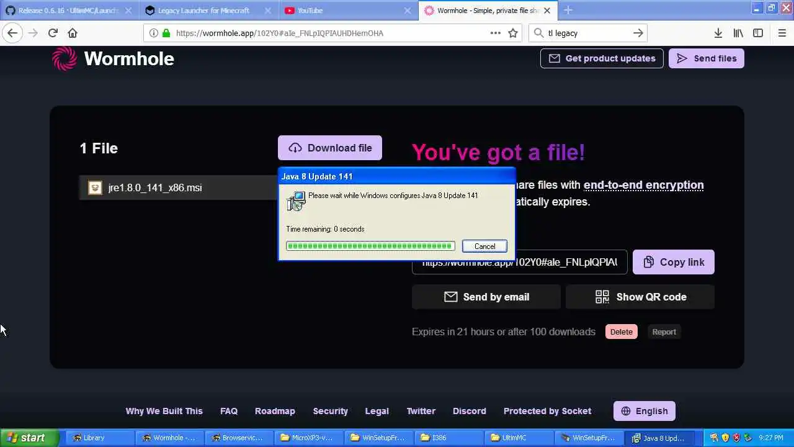Open the Twitter footer link
The height and width of the screenshot is (447, 794).
pos(421,411)
